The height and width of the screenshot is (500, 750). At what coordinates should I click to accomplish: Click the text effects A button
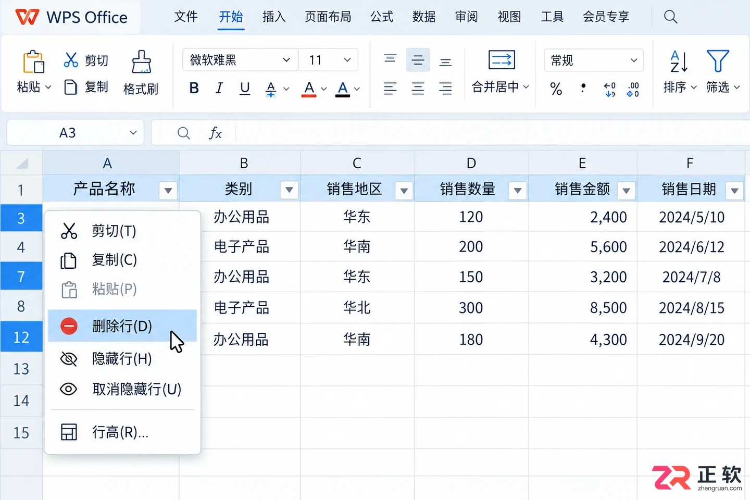(271, 89)
